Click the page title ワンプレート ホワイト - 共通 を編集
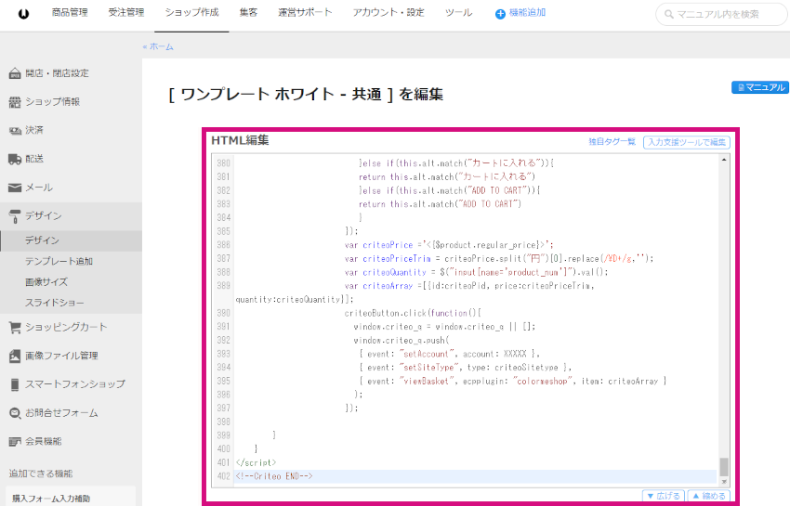 point(306,95)
